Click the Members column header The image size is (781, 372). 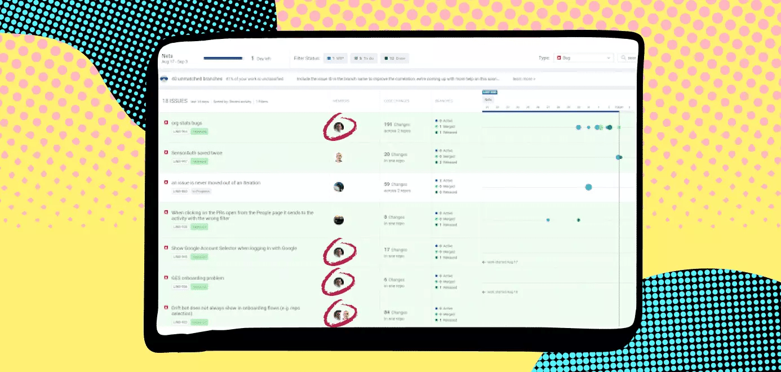pyautogui.click(x=340, y=101)
